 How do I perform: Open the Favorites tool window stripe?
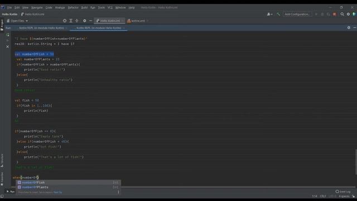[2, 179]
